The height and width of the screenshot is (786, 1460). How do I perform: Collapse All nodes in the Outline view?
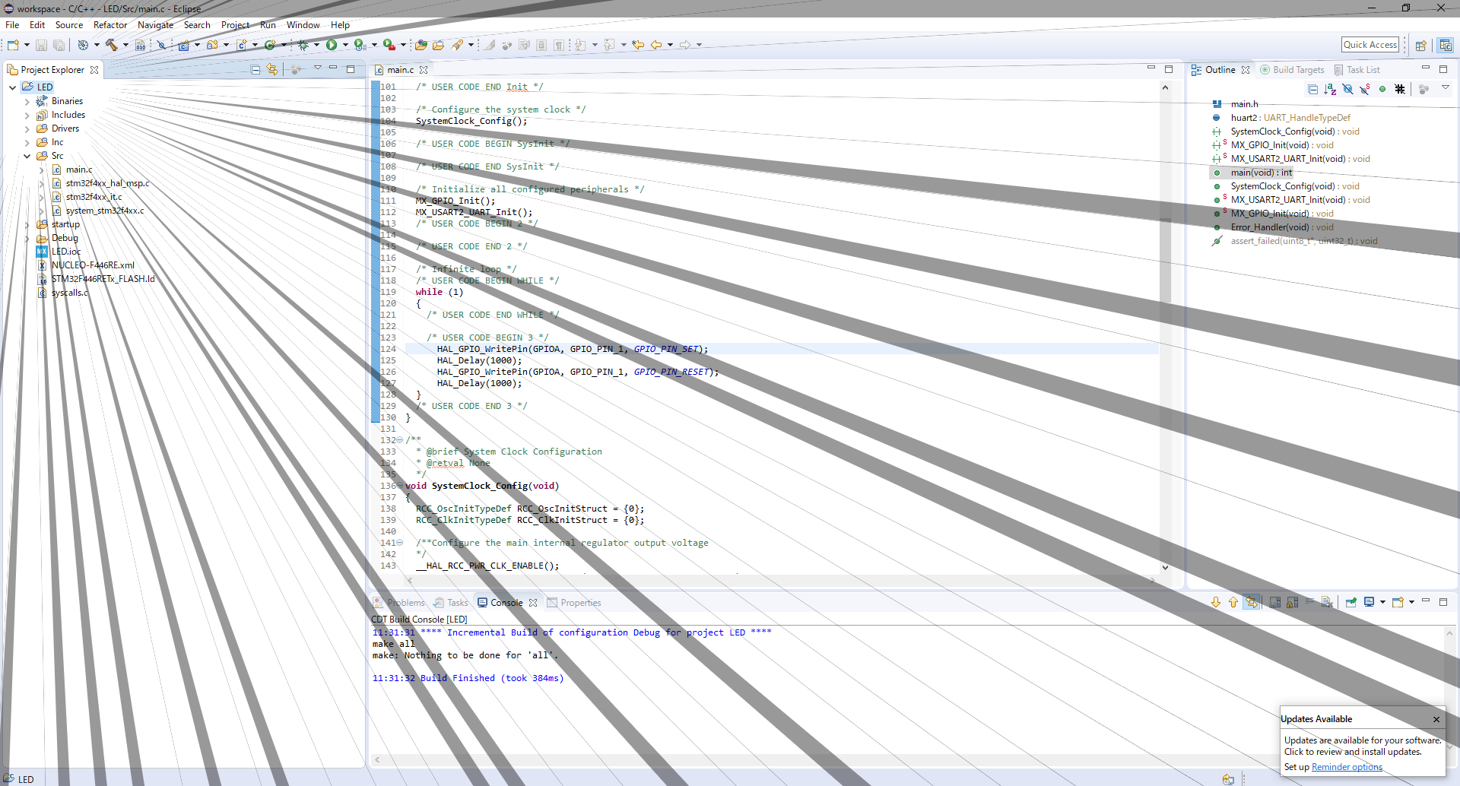tap(1313, 89)
